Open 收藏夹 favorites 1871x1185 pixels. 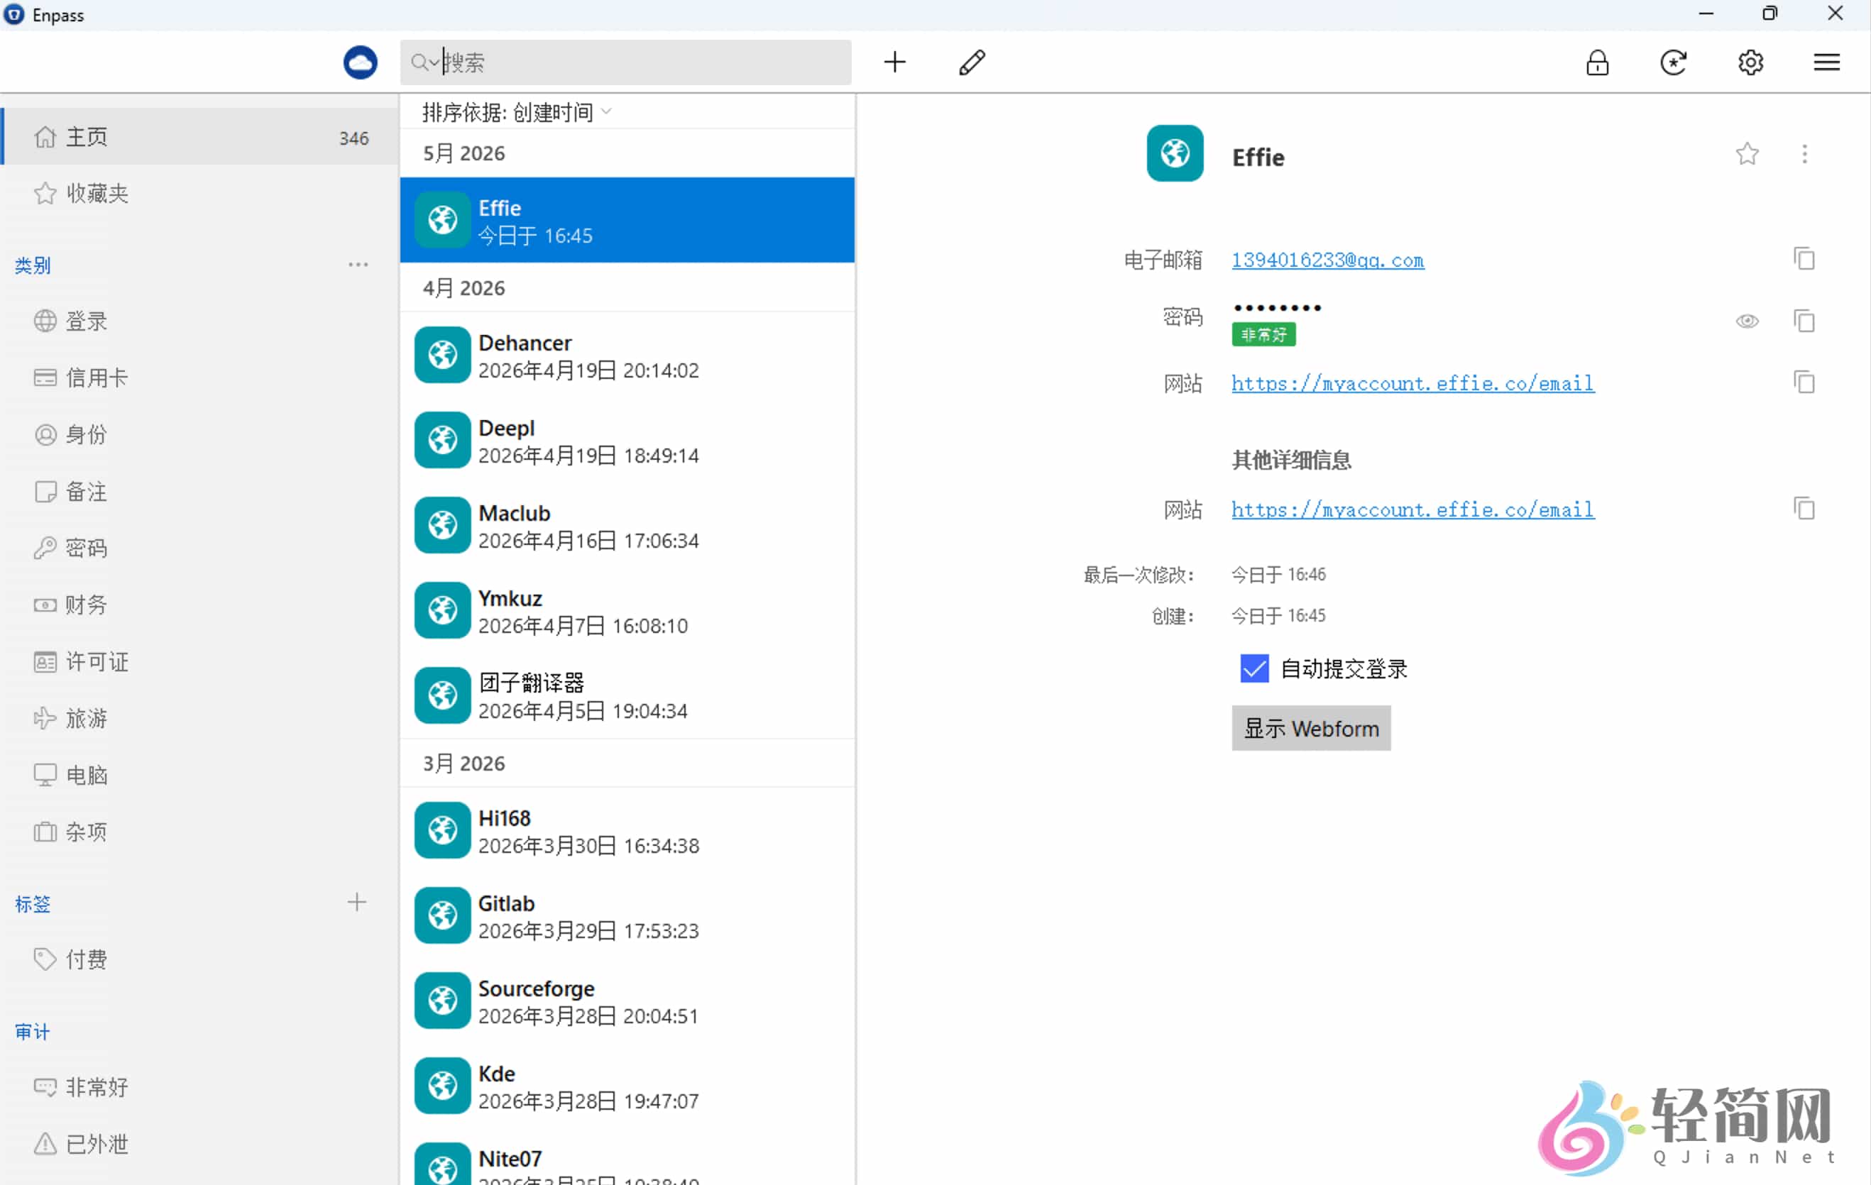pos(199,193)
